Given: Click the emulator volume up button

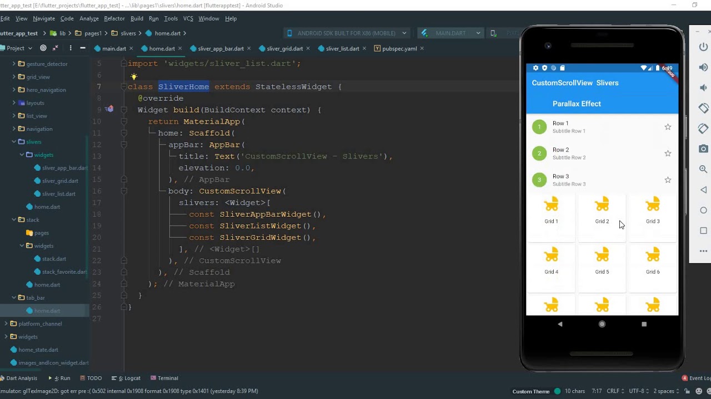Looking at the screenshot, I should click(x=703, y=68).
